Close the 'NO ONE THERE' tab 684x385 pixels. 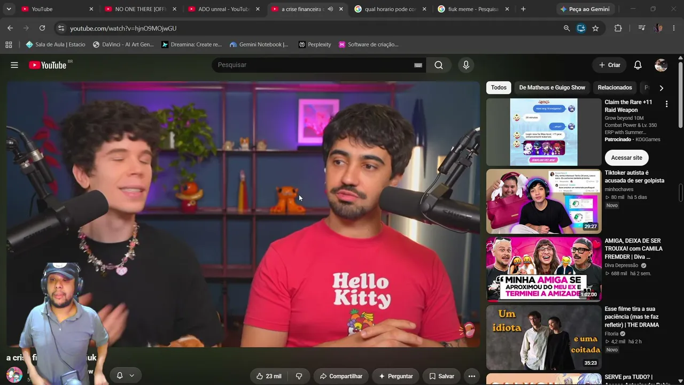click(x=174, y=9)
